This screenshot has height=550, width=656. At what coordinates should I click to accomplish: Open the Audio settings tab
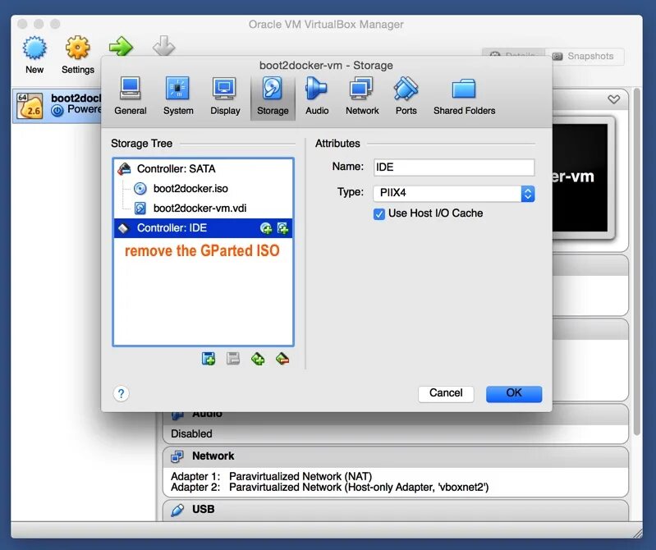tap(317, 96)
